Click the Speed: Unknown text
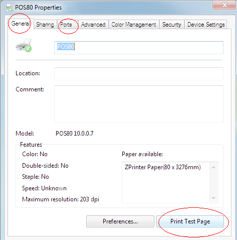This screenshot has height=240, width=237. point(44,188)
